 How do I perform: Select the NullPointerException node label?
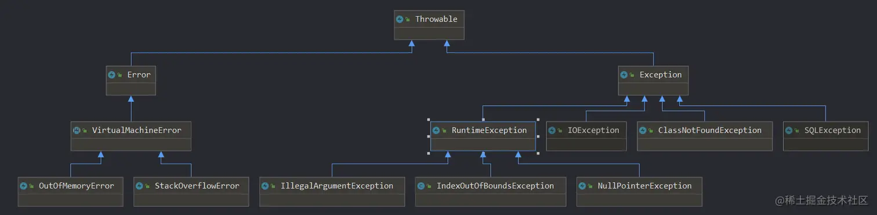click(644, 186)
